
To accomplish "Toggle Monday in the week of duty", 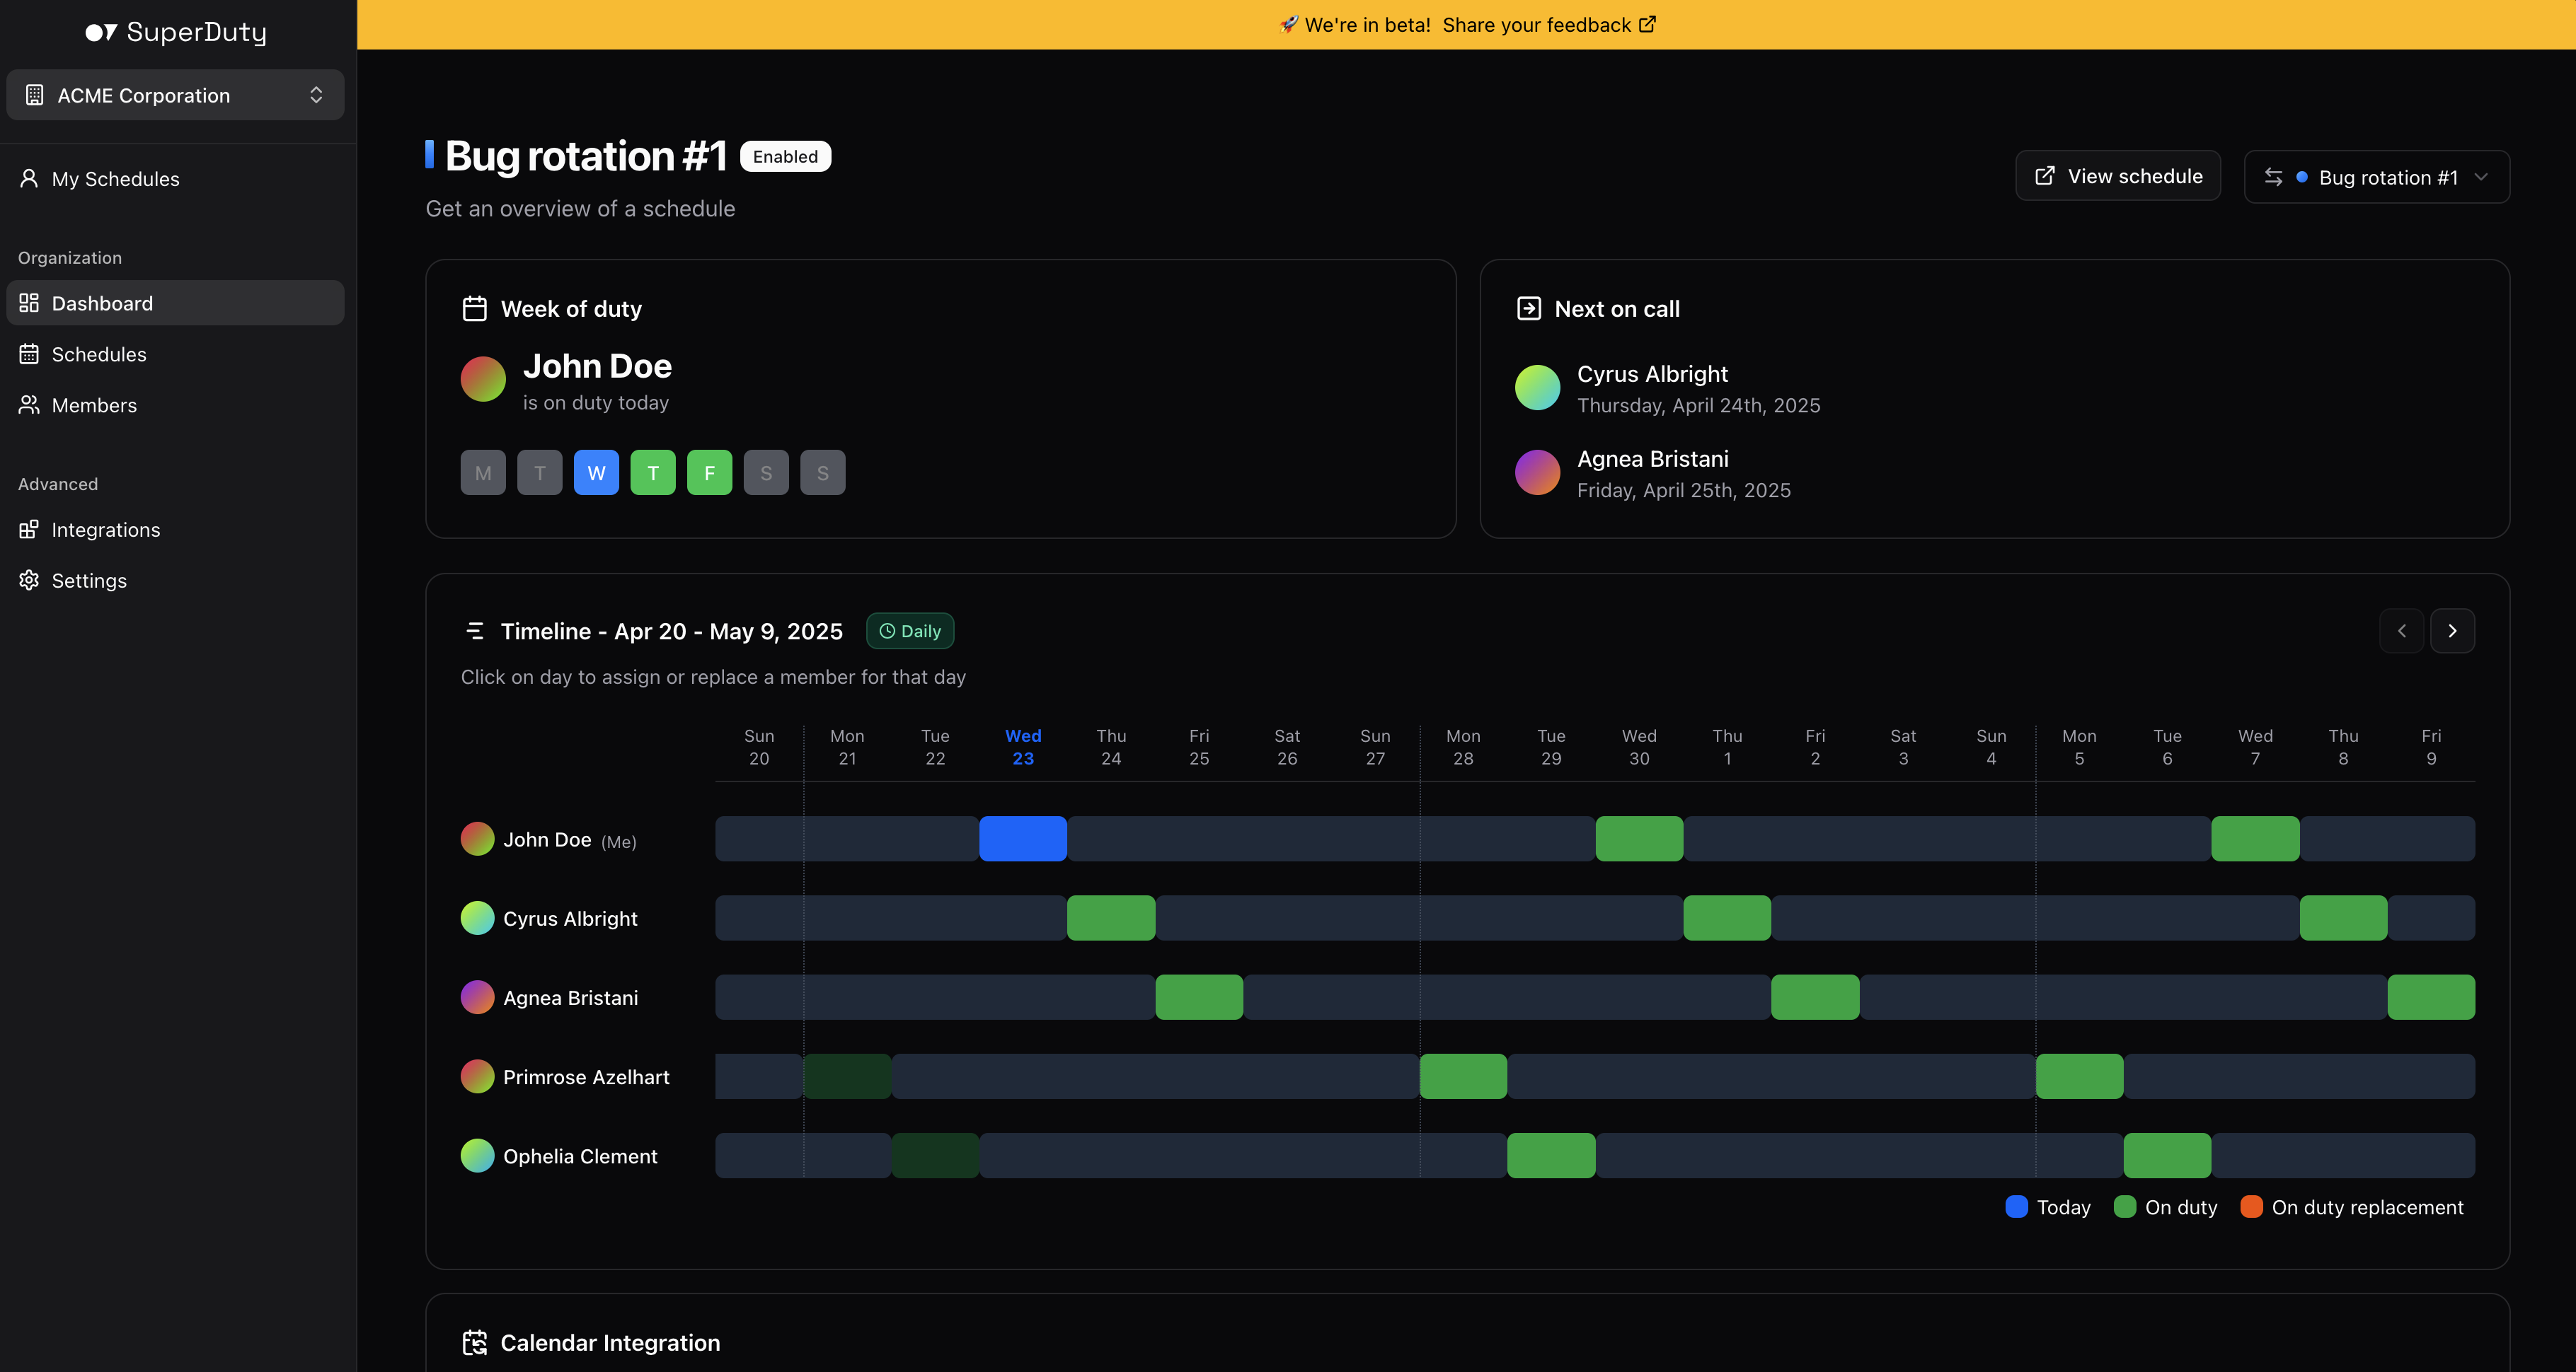I will pyautogui.click(x=483, y=472).
